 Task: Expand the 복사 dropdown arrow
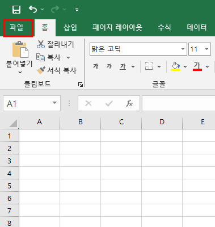[69, 57]
